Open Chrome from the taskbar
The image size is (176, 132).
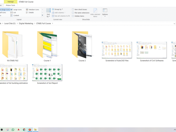pyautogui.click(x=24, y=130)
